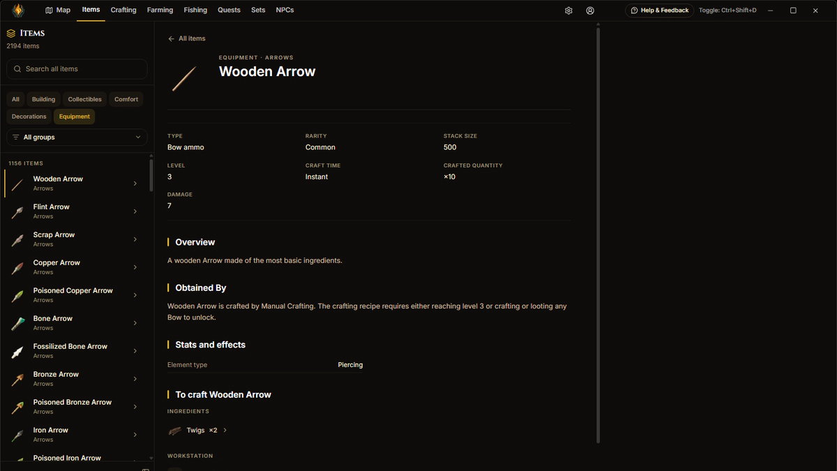Viewport: 837px width, 471px height.
Task: Click the 2194 items count text
Action: pyautogui.click(x=23, y=46)
